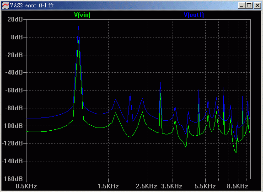Click the -160dB vertical axis label

[12, 179]
